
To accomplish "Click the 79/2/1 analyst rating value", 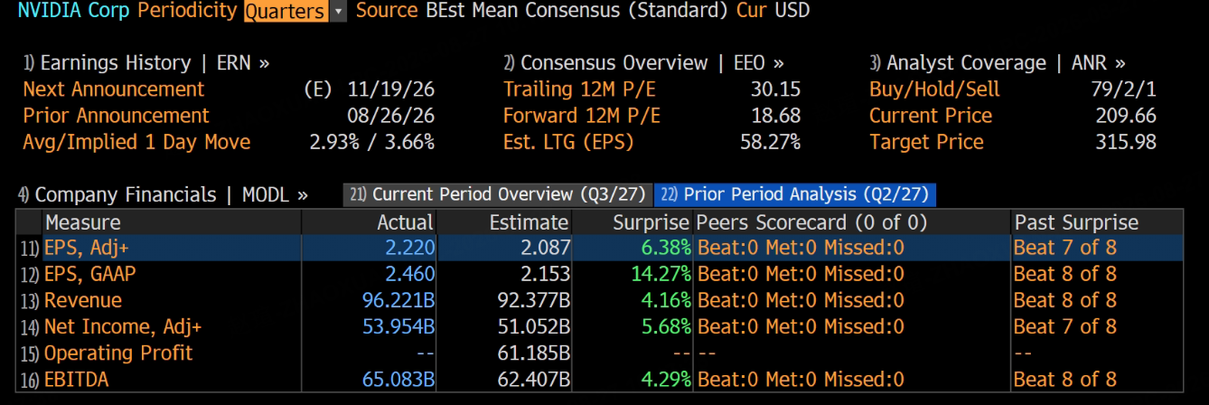I will (1123, 89).
